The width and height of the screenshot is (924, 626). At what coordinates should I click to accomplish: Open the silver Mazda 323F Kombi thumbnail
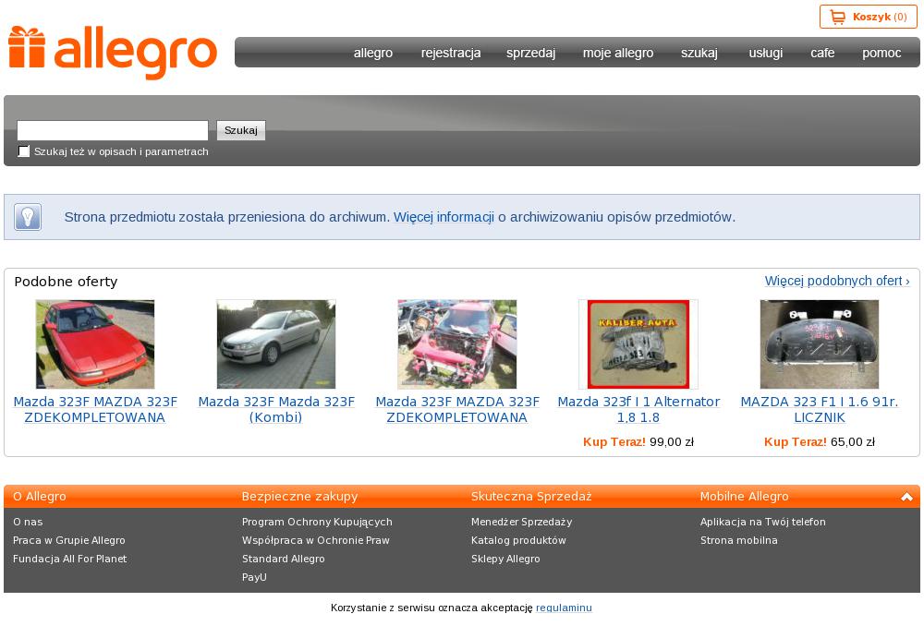(276, 344)
